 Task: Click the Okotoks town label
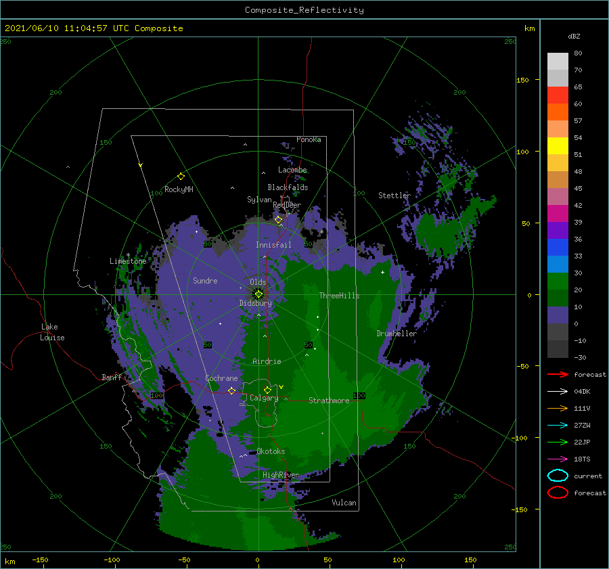click(271, 451)
